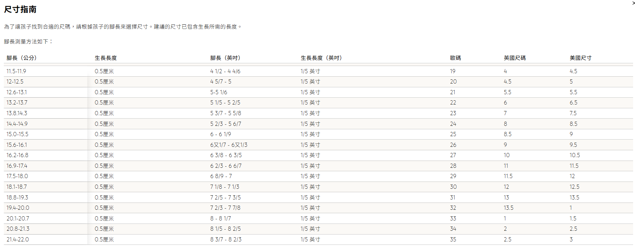Select foot length cell 12-12.5
Screen dimensions: 635x246
[x=15, y=82]
